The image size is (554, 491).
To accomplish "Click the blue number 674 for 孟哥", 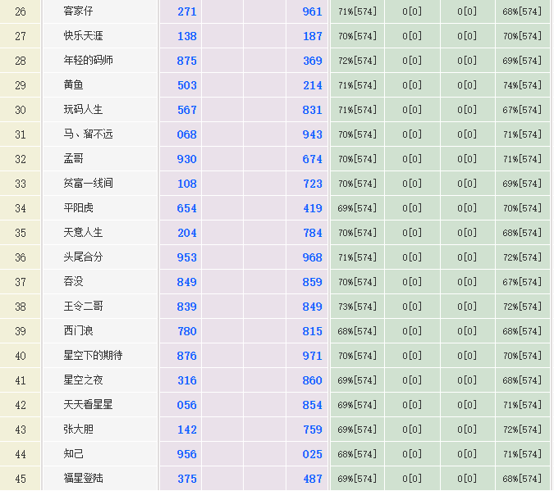I will coord(313,159).
